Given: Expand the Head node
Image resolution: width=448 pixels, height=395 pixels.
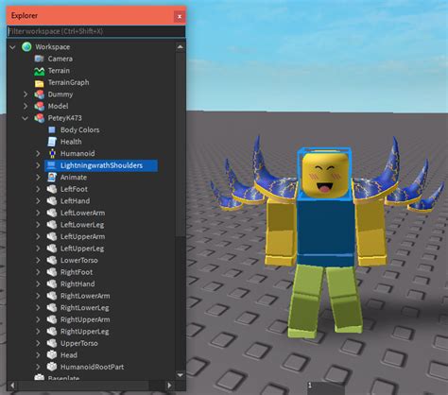Looking at the screenshot, I should coord(38,355).
